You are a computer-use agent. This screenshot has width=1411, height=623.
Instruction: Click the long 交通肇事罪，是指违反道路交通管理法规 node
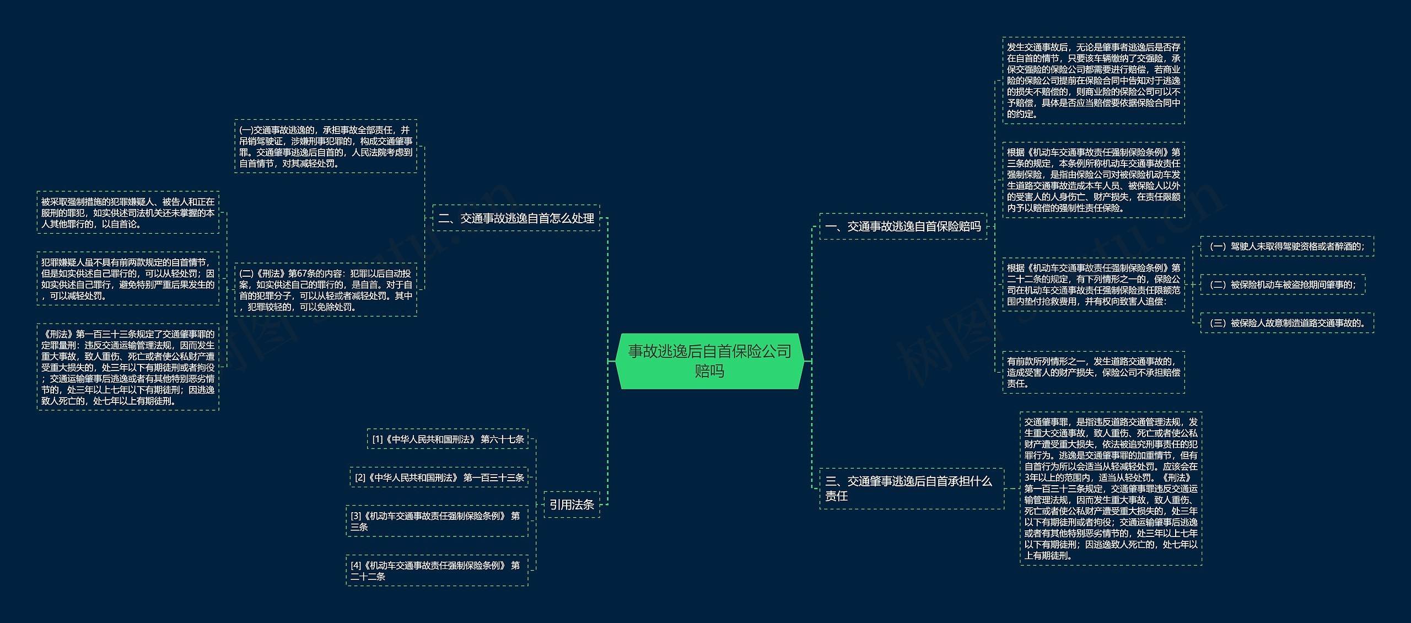coord(1111,488)
